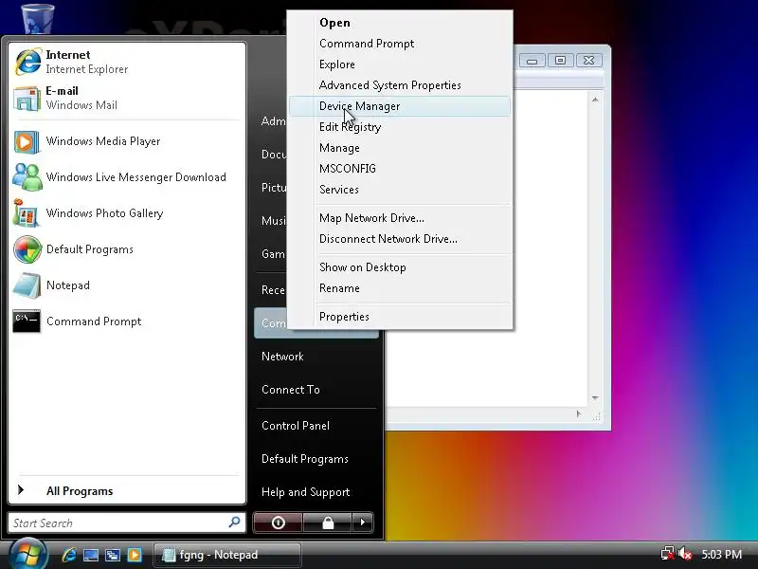Open Connect To in Start menu
The width and height of the screenshot is (758, 569).
[x=316, y=390]
